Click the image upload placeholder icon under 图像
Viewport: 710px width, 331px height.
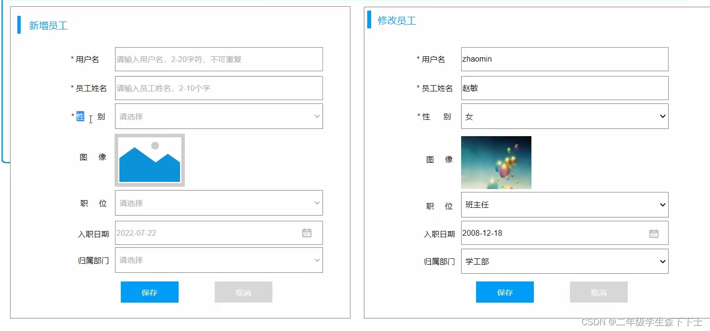click(x=149, y=160)
